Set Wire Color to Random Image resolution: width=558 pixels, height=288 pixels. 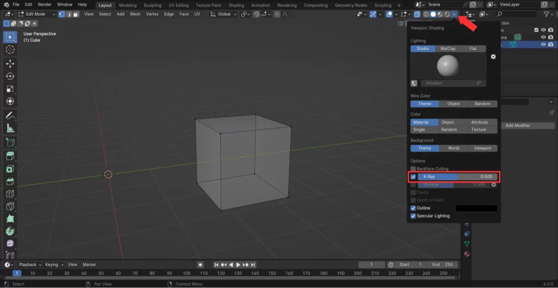(x=483, y=104)
